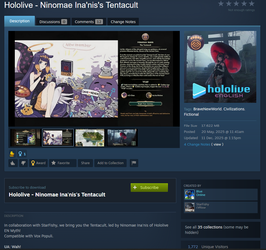Image resolution: width=266 pixels, height=250 pixels.
Task: Open the Share dialog
Action: coord(85,163)
